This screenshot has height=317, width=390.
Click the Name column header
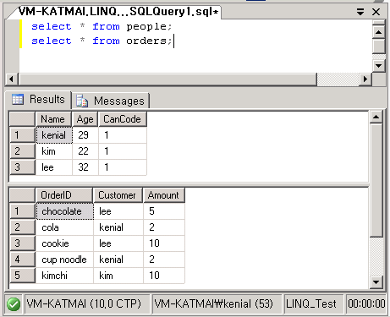[53, 119]
